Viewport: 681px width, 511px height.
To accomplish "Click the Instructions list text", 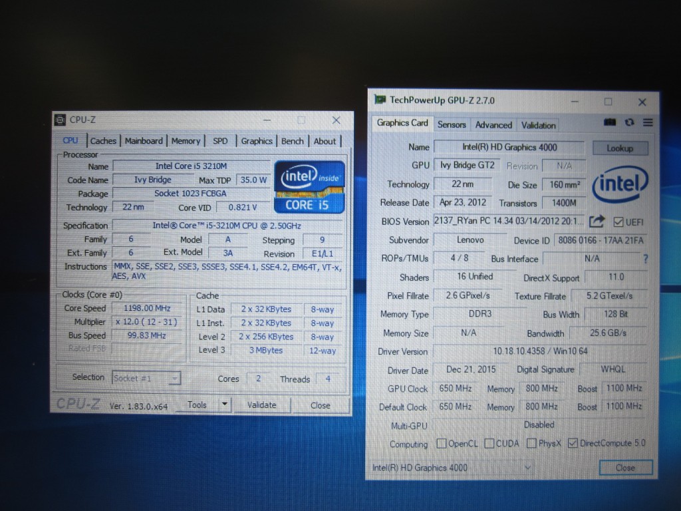I will [x=227, y=271].
